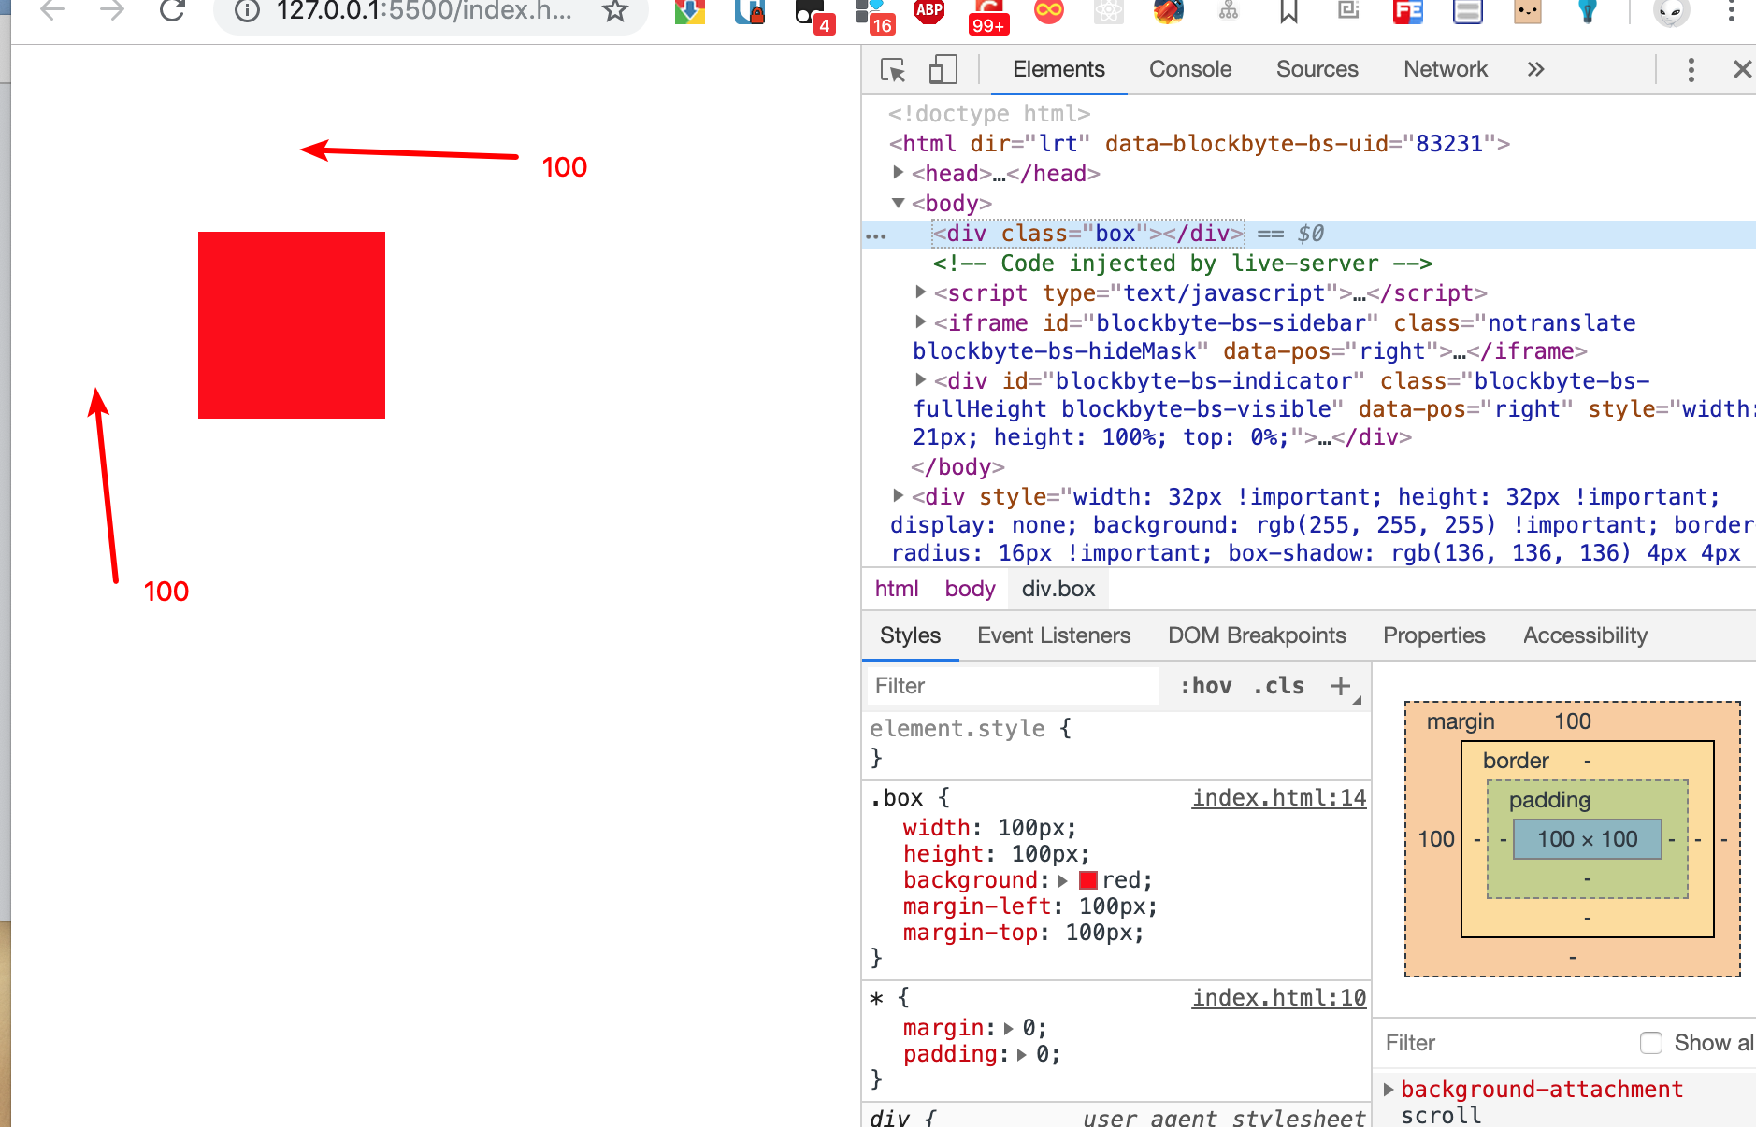1756x1127 pixels.
Task: Open the bookmark ribbon extension icon
Action: [x=1288, y=11]
